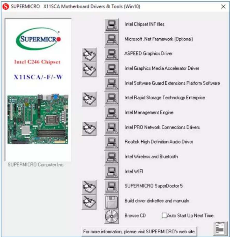Open the Intel Graphics Media Accelerator readme icon
Image resolution: width=230 pixels, height=237 pixels.
coord(89,69)
